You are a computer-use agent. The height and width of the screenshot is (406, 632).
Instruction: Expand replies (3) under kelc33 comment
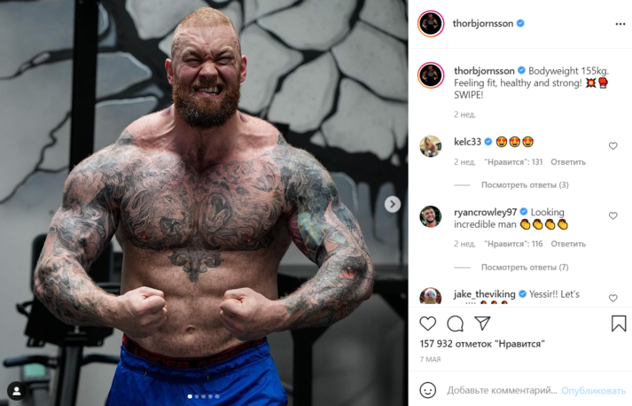[525, 185]
